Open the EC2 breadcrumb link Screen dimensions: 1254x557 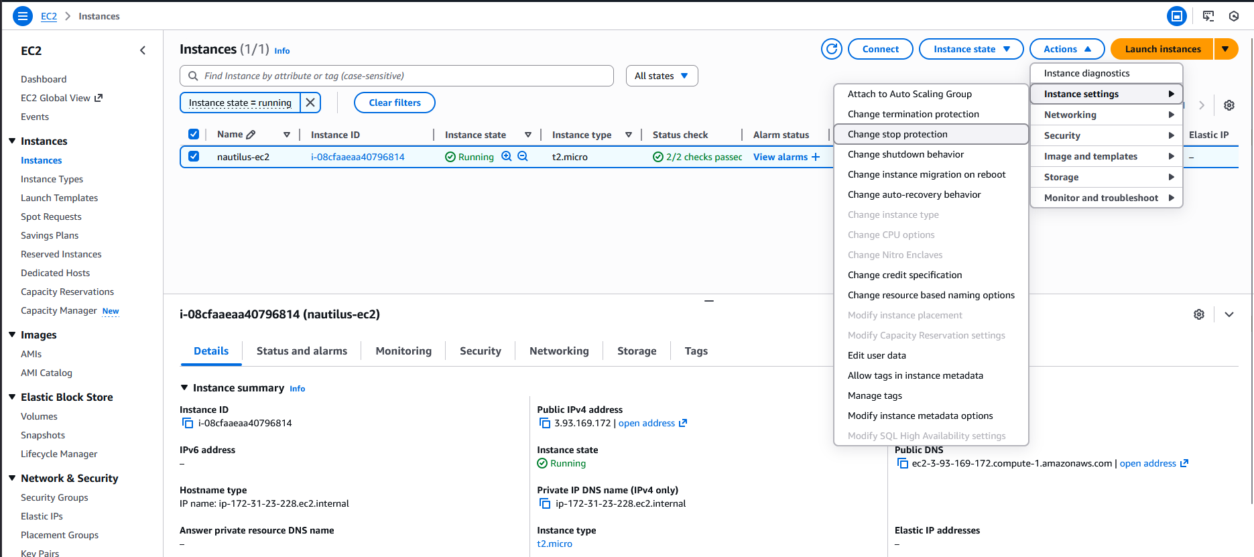coord(49,16)
